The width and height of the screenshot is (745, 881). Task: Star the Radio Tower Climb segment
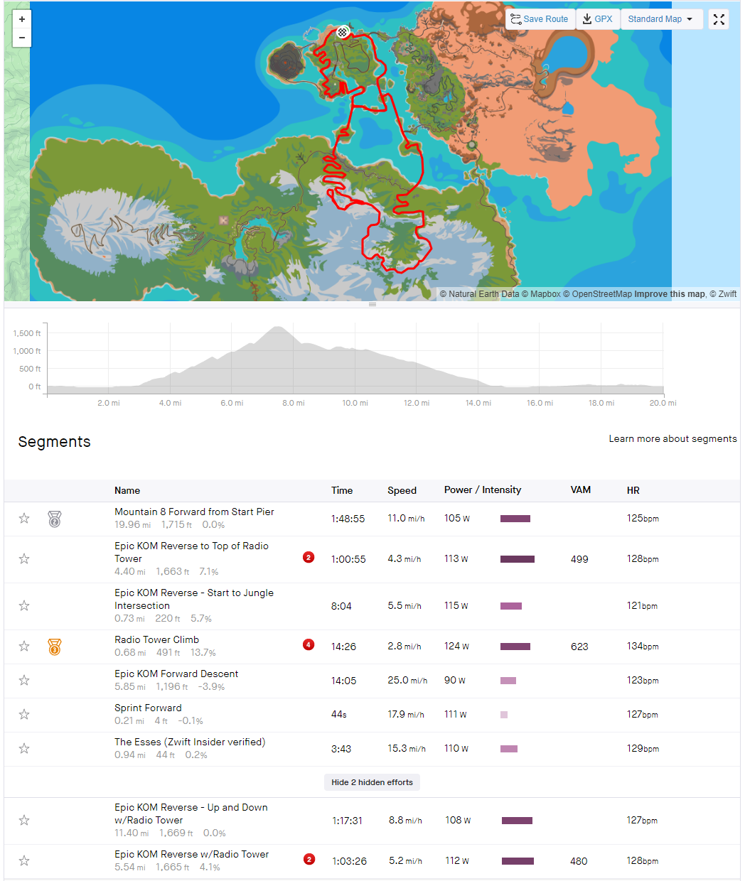[24, 647]
